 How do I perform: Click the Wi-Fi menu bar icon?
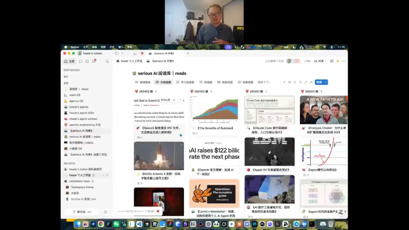pyautogui.click(x=325, y=47)
